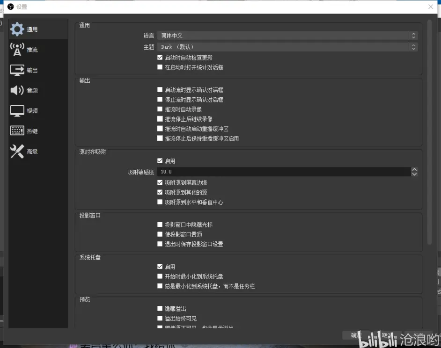Click the 吸附敏感度 value field
This screenshot has width=441, height=348.
284,172
